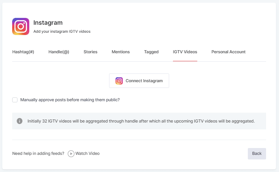The width and height of the screenshot is (279, 172).
Task: Switch to the Personal Account tab
Action: [228, 52]
